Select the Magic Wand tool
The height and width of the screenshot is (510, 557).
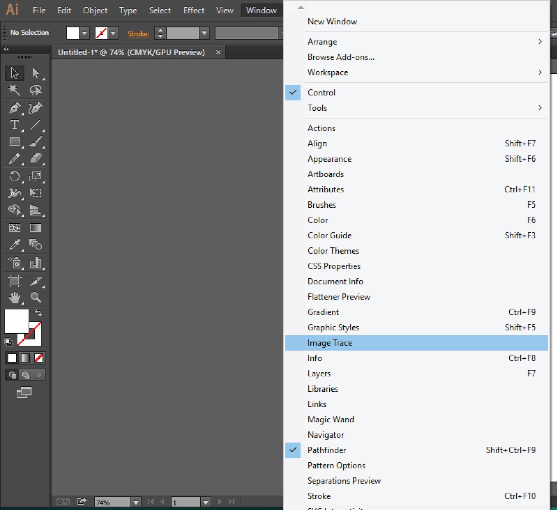pos(14,90)
